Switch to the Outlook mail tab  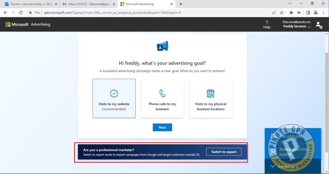(x=31, y=4)
